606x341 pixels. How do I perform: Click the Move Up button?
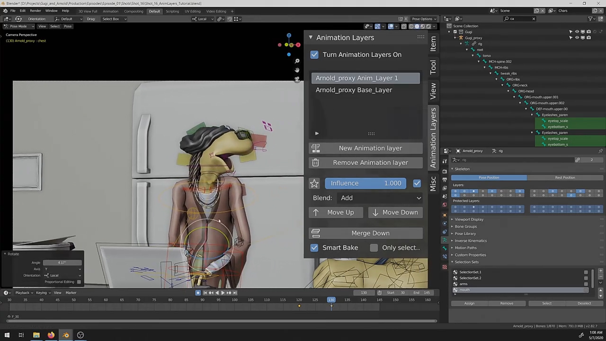coord(335,212)
